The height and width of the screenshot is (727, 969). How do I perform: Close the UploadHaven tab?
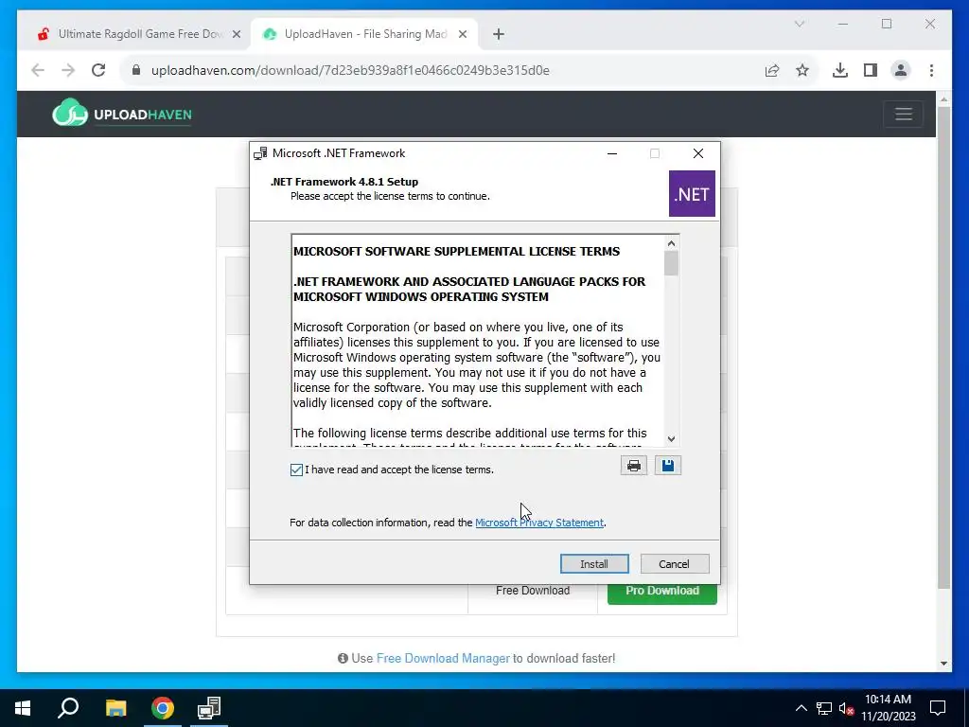(462, 34)
